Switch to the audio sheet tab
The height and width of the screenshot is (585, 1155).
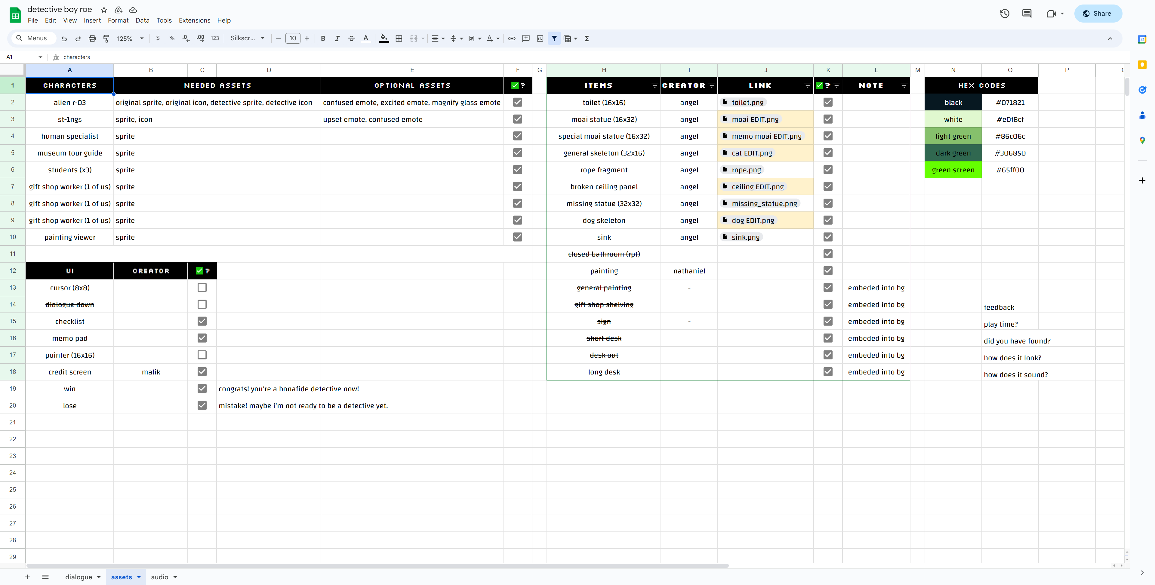click(160, 577)
